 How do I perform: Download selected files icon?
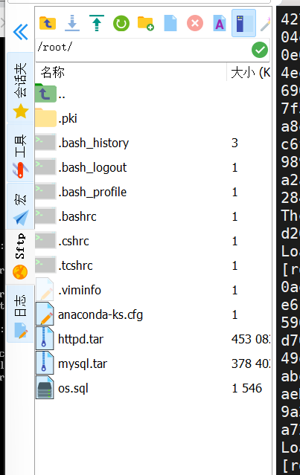coord(72,23)
